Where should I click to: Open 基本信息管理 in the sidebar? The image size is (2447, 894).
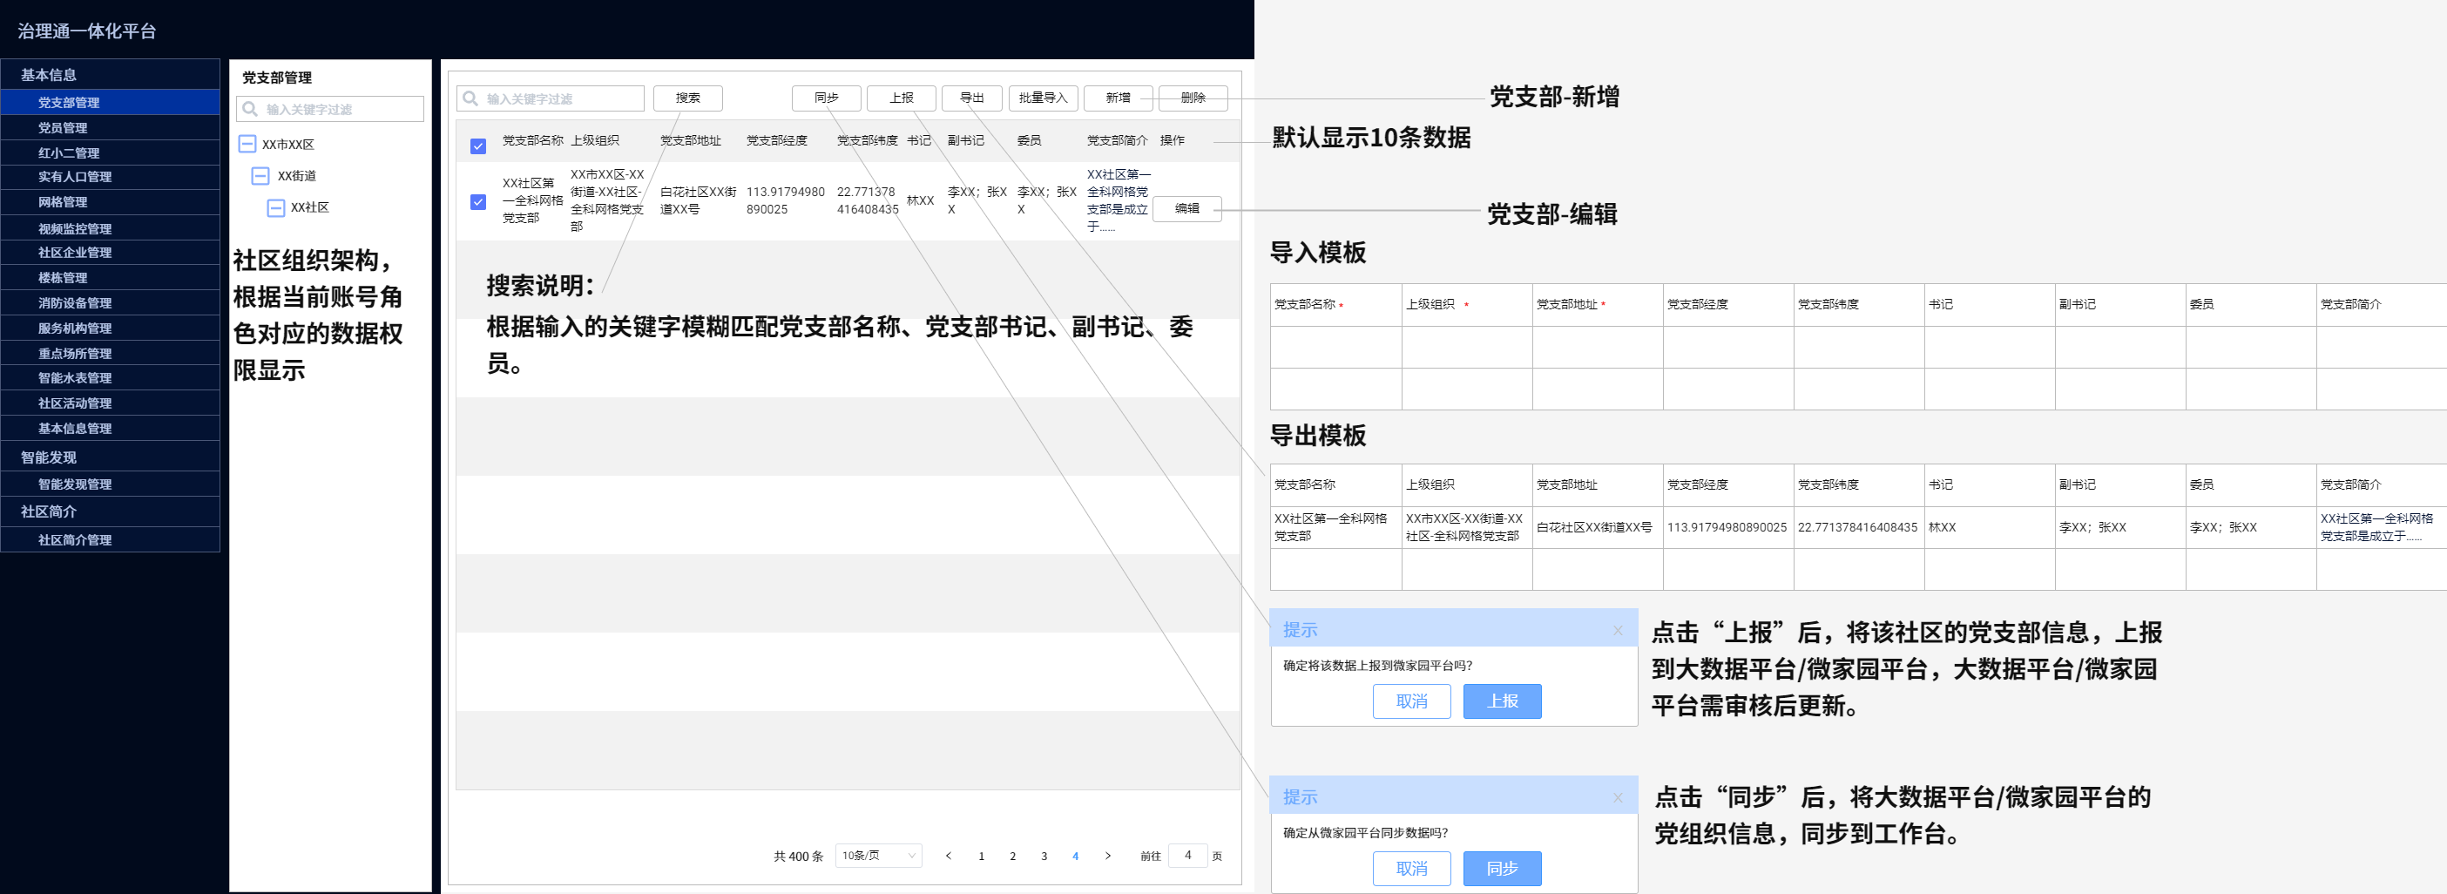tap(110, 429)
